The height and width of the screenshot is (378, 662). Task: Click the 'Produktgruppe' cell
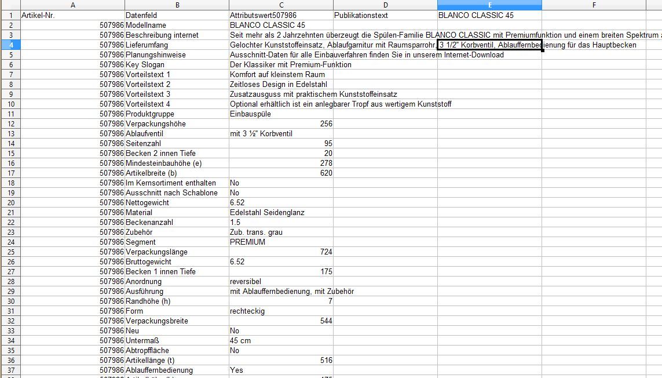tap(177, 114)
